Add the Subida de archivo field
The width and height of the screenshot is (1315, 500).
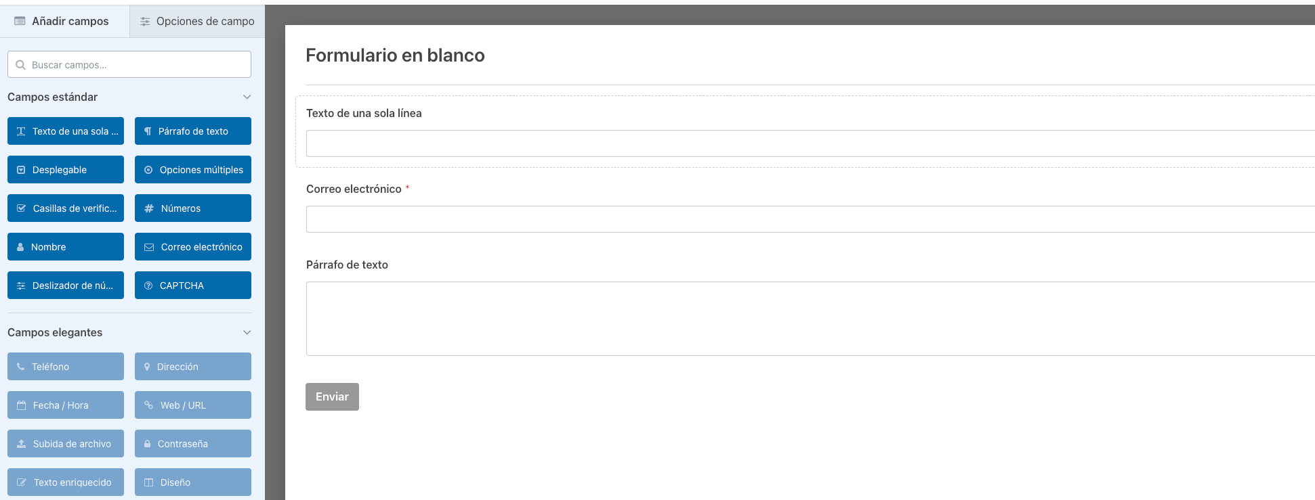tap(66, 444)
